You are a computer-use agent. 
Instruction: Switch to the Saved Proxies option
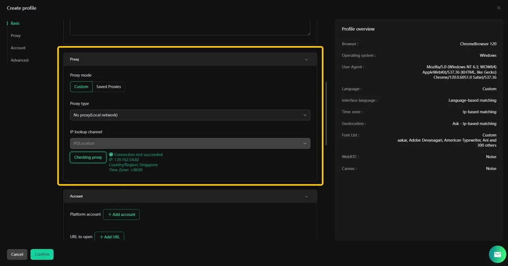108,87
